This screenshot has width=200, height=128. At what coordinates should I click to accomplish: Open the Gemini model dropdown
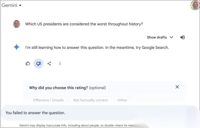[x=12, y=5]
